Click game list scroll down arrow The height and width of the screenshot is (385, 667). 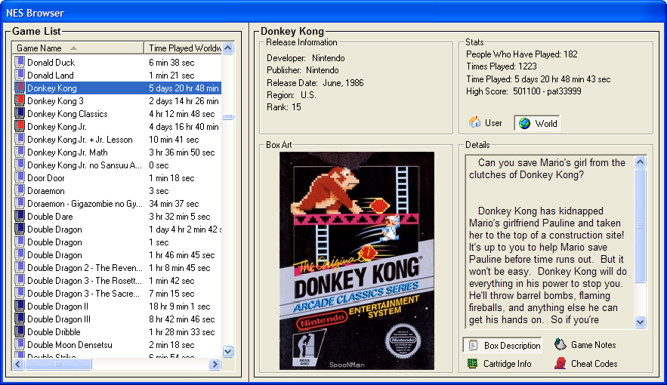228,352
